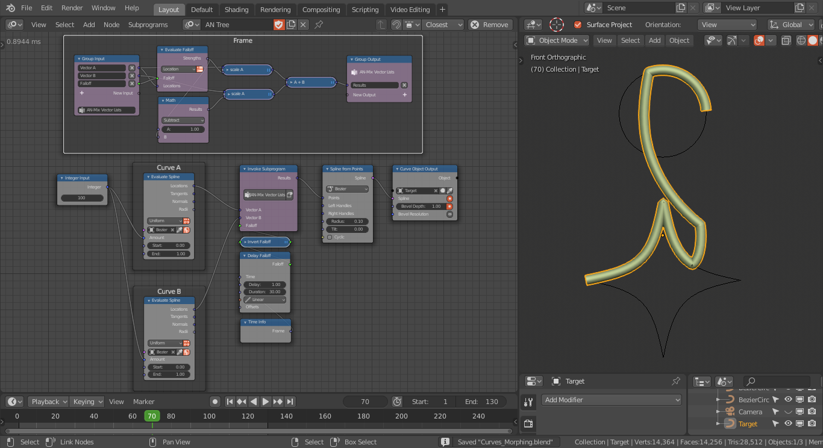The height and width of the screenshot is (448, 823).
Task: Adjust the Delay 1.00 field in Delay Falloff
Action: (265, 284)
